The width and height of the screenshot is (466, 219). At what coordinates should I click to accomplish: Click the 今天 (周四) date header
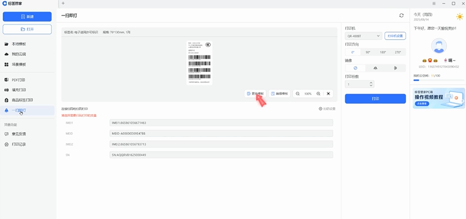click(423, 14)
